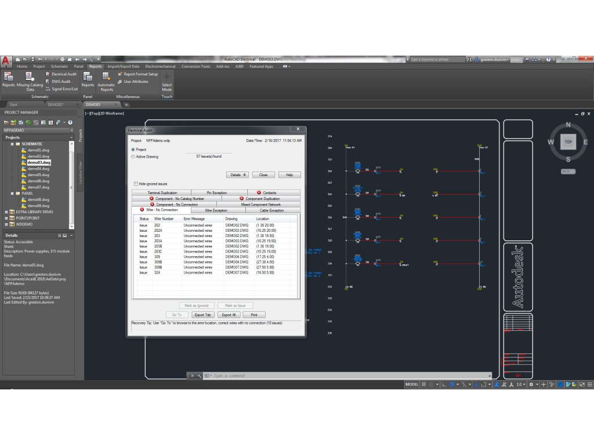Screen dimensions: 594x445
Task: Open the new drawing tab plus icon
Action: [x=126, y=105]
